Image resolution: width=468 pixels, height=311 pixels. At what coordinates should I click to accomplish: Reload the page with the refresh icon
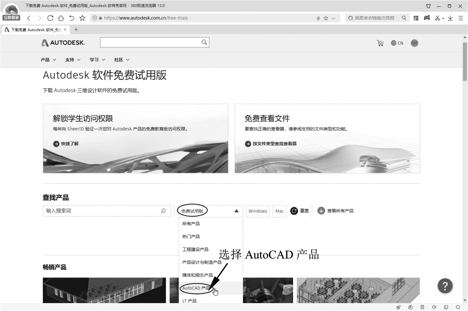point(50,18)
